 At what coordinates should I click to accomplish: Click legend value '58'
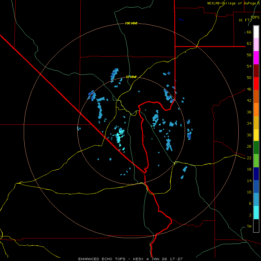point(249,55)
